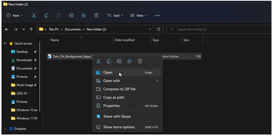The width and height of the screenshot is (273, 136).
Task: Open the View dropdown menu
Action: click(x=138, y=15)
